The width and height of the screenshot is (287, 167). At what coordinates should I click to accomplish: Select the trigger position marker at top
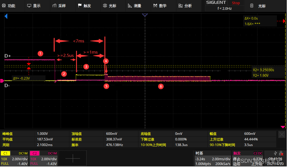145,15
